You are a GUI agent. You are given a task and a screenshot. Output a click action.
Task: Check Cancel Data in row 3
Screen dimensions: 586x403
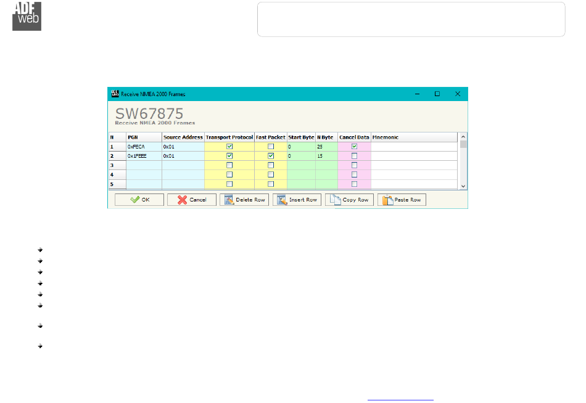tap(354, 165)
